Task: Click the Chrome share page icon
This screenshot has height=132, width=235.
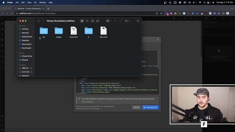Action: tap(157, 13)
